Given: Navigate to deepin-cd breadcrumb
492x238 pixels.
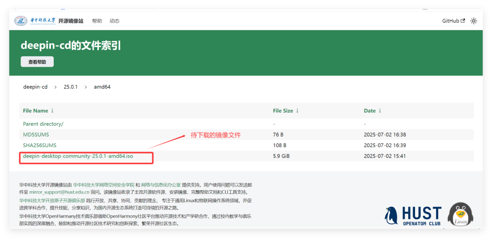Looking at the screenshot, I should (x=35, y=87).
